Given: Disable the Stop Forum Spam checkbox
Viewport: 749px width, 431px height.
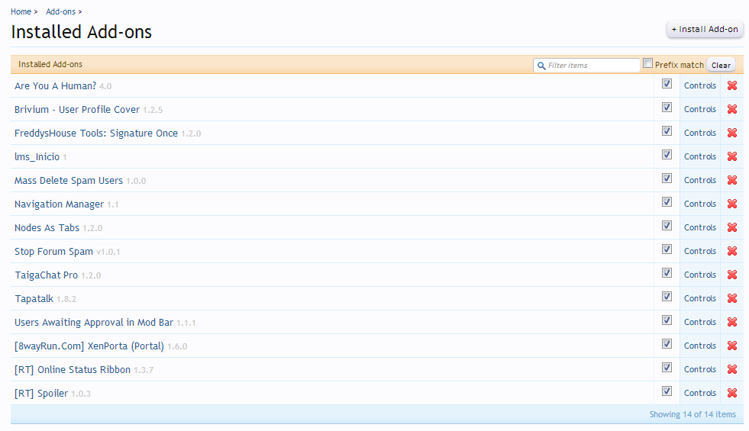Looking at the screenshot, I should click(x=667, y=249).
